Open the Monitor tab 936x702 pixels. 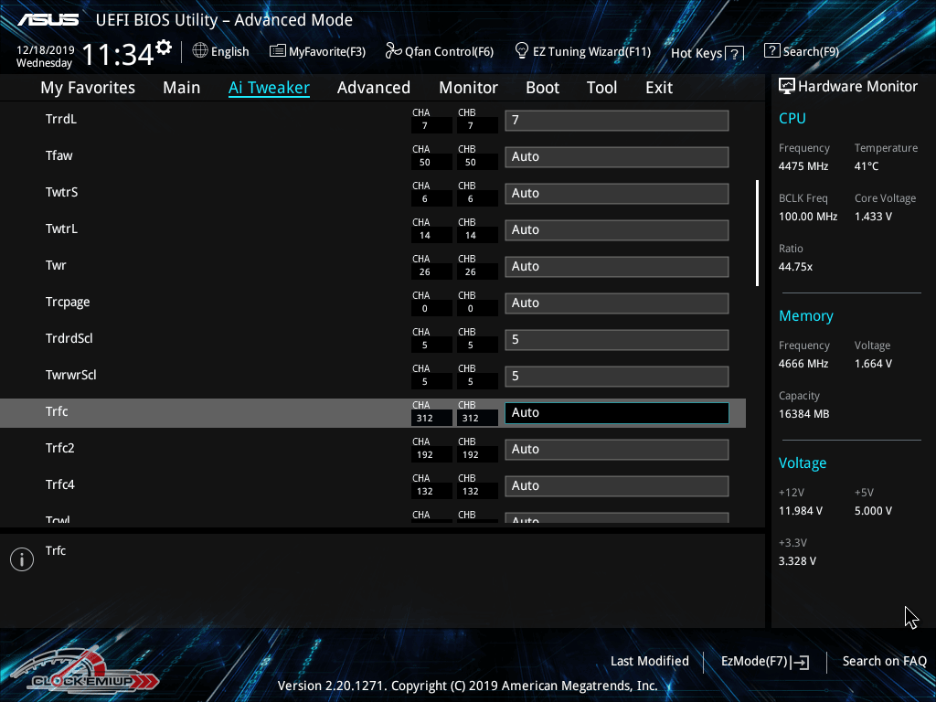[468, 88]
